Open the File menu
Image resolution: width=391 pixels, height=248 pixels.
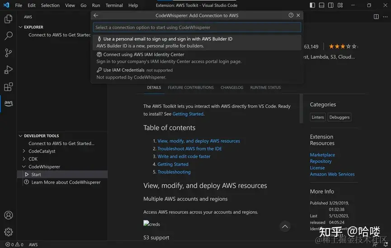pyautogui.click(x=19, y=5)
